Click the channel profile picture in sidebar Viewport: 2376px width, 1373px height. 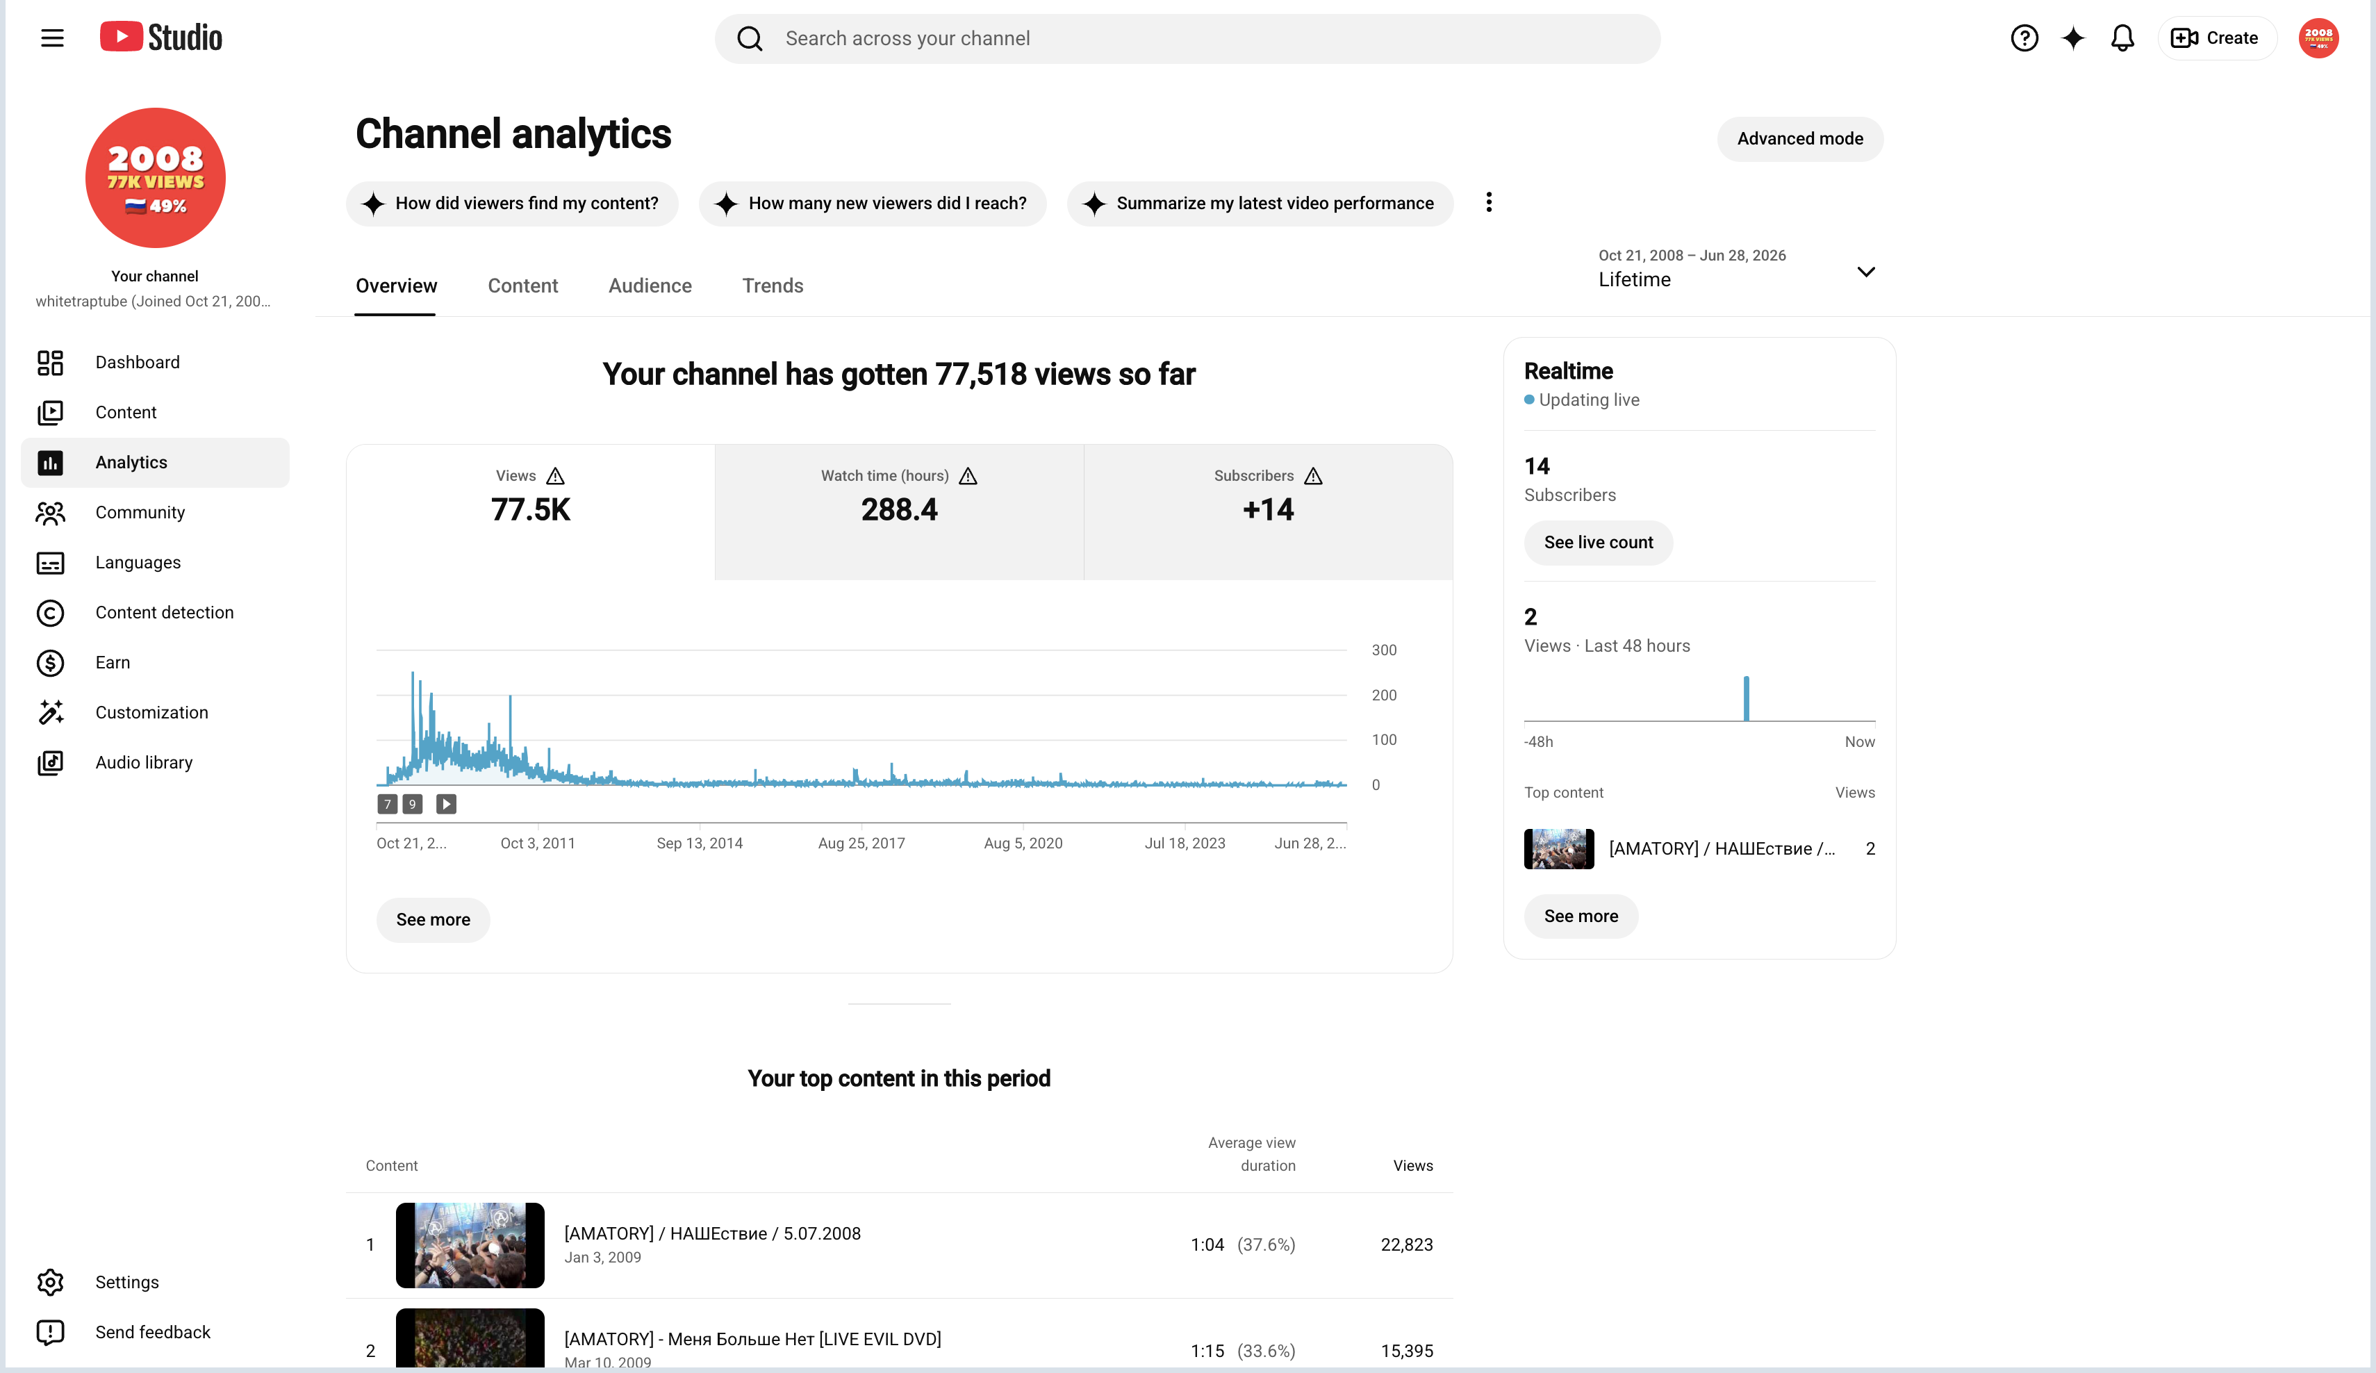click(x=155, y=177)
